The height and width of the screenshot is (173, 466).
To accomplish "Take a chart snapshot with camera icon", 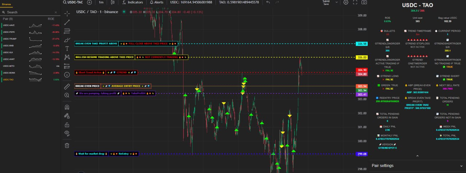I will coord(364,2).
